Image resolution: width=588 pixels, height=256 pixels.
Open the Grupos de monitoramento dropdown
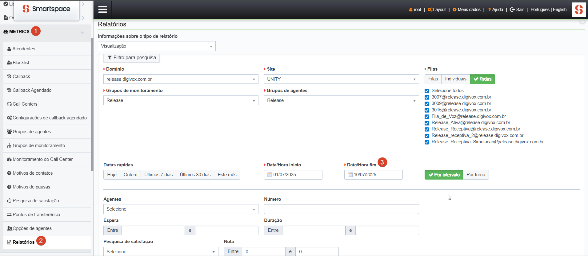point(181,100)
